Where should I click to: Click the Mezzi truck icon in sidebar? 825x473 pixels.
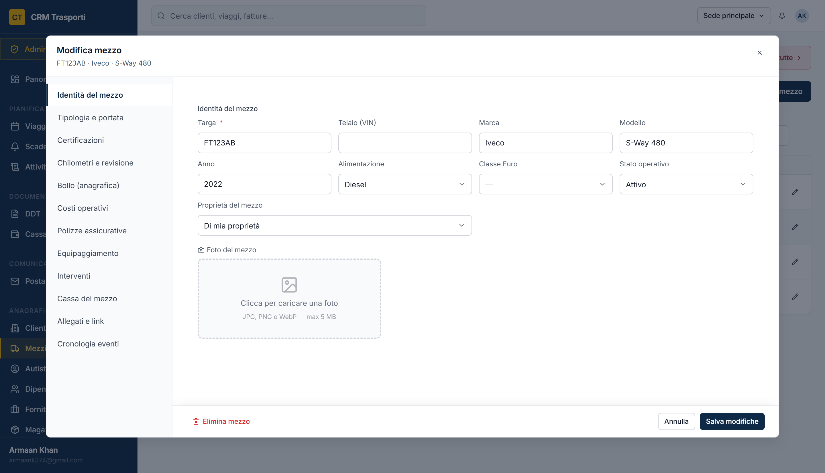click(x=15, y=348)
